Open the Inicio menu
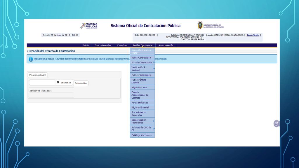 (x=86, y=45)
